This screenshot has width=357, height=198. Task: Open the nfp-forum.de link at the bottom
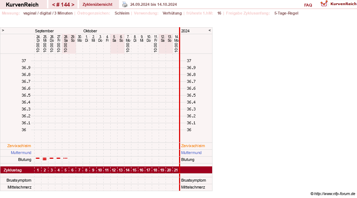coord(333,194)
